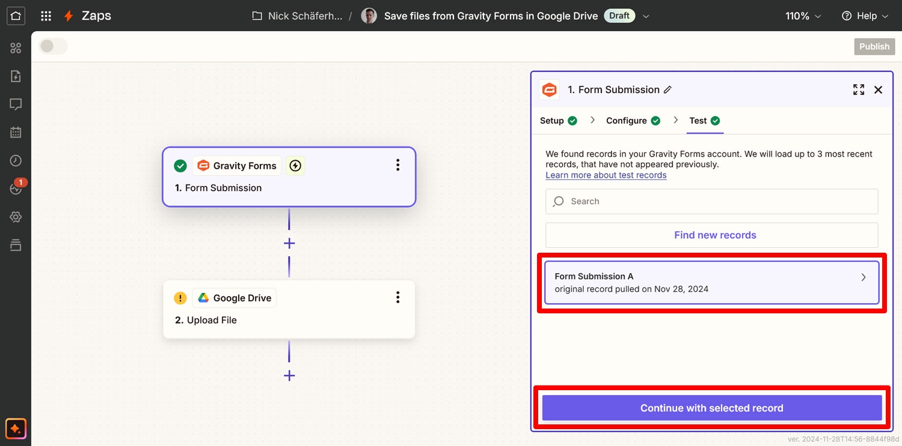Click the Zap title text
Screen dimensions: 902x446
pyautogui.click(x=491, y=16)
